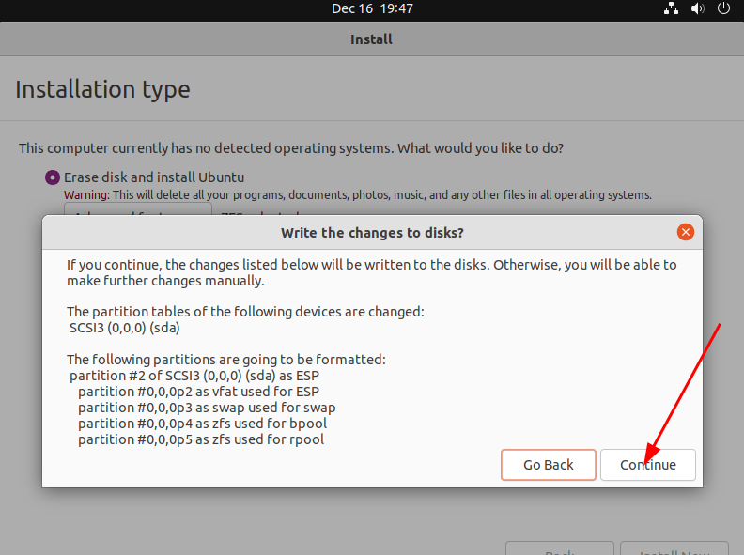
Task: Open the network status icon in top bar
Action: click(671, 8)
